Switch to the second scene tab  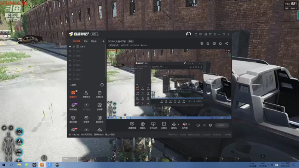tap(86, 41)
